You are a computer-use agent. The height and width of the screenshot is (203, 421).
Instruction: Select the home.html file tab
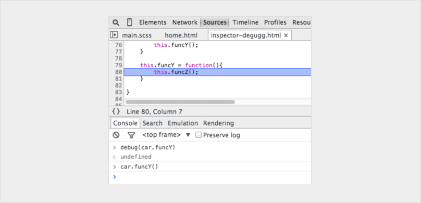pyautogui.click(x=181, y=35)
